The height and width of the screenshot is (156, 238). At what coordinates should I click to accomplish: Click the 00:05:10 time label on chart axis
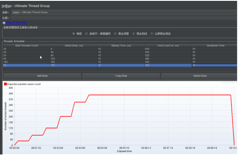124,148
